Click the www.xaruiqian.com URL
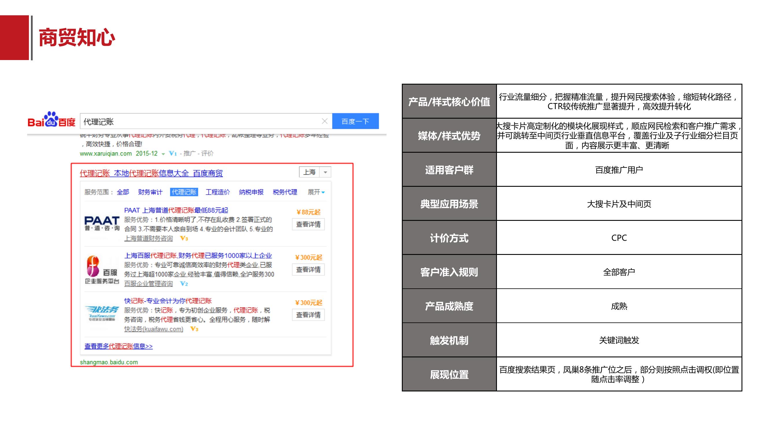 click(106, 154)
